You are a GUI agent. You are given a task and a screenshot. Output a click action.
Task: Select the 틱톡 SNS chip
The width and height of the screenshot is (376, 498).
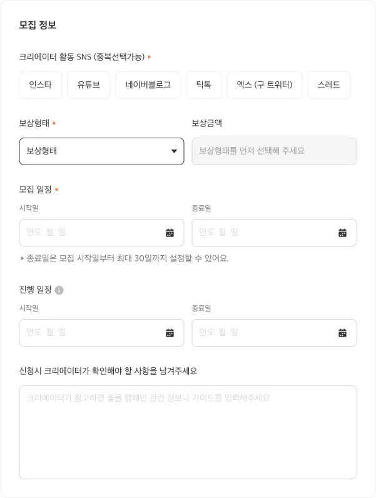point(204,85)
